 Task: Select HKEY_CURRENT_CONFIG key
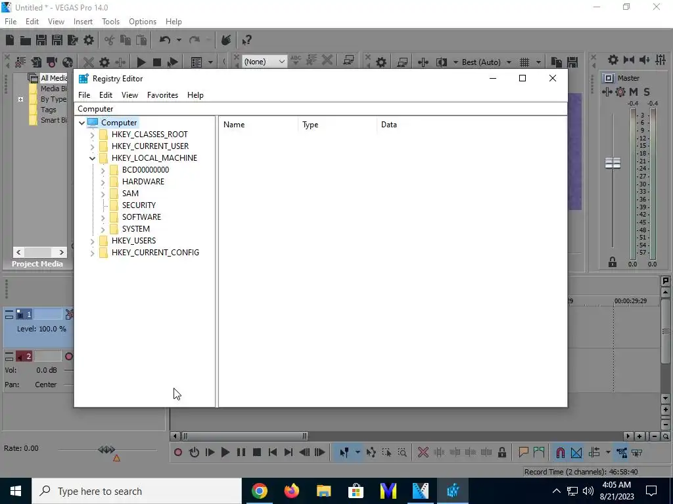[x=155, y=253]
